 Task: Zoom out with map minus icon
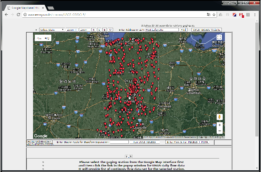(x=220, y=131)
